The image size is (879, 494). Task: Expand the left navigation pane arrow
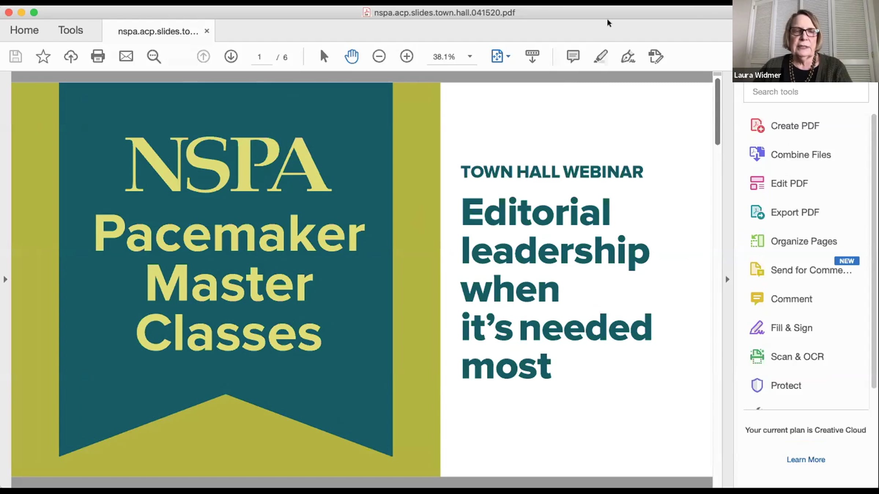coord(5,279)
